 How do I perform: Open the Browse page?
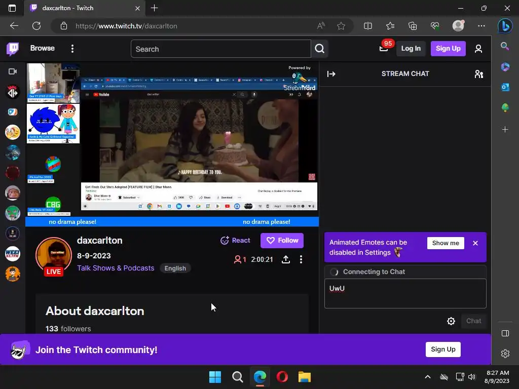coord(43,48)
